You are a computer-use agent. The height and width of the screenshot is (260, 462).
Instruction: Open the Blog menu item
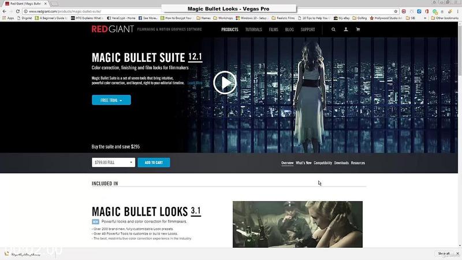289,29
